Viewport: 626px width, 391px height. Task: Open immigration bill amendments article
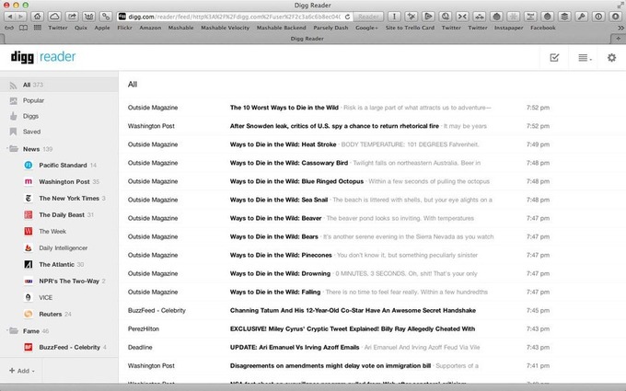[330, 365]
